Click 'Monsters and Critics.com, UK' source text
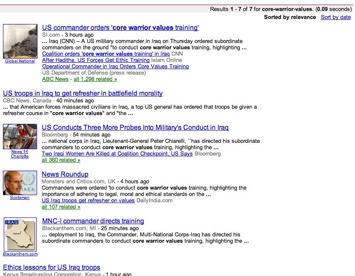Screen dimensions: 355x276 [79, 182]
